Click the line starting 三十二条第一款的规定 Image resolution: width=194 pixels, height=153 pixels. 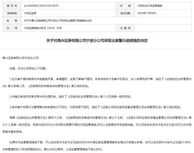tap(97, 125)
